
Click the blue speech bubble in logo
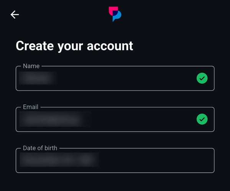(117, 16)
